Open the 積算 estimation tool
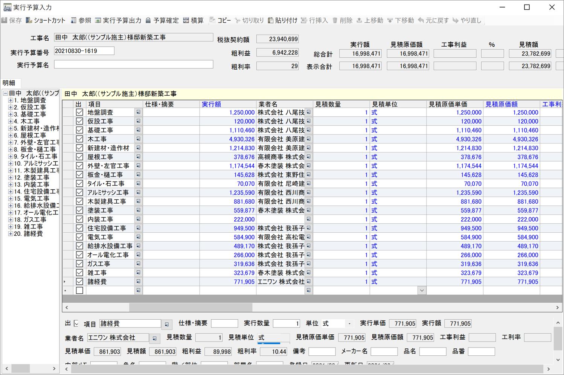Viewport: 564px width, 375px height. point(186,20)
